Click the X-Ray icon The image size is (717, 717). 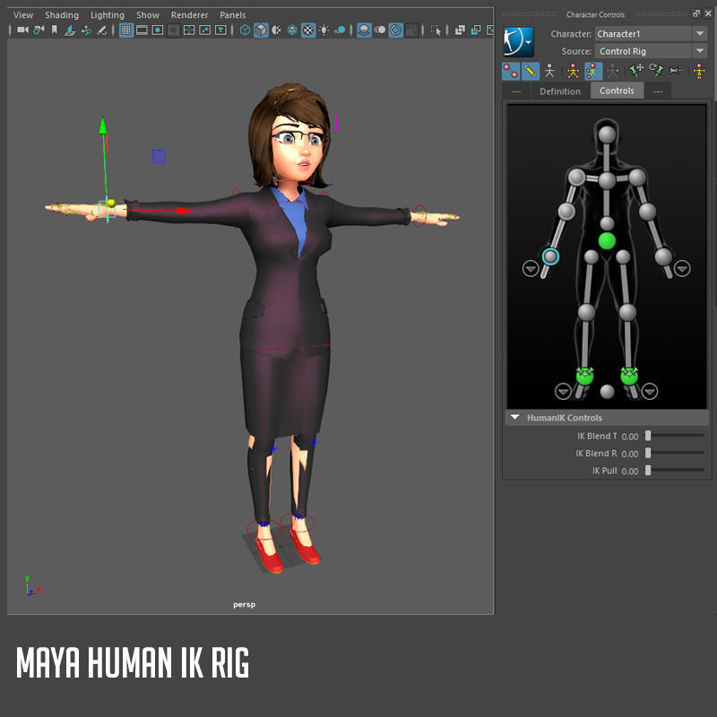[x=460, y=30]
